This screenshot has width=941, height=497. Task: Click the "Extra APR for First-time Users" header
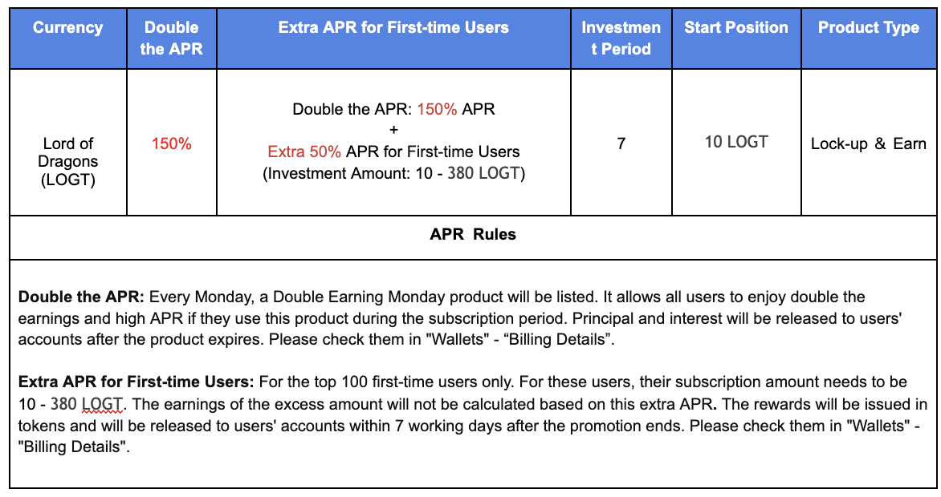tap(393, 28)
